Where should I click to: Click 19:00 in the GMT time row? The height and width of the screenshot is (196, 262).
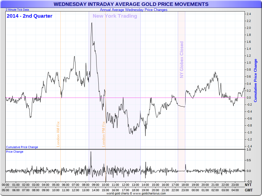pyautogui.click(x=145, y=190)
